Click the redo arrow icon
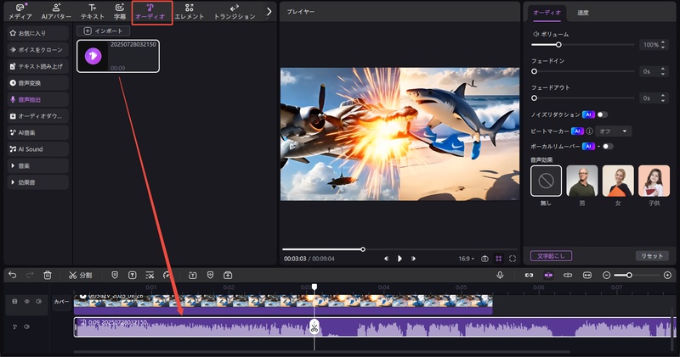The height and width of the screenshot is (357, 680). [30, 276]
